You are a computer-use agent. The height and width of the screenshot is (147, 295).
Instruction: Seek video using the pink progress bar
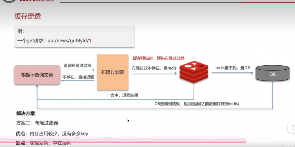tap(124, 142)
